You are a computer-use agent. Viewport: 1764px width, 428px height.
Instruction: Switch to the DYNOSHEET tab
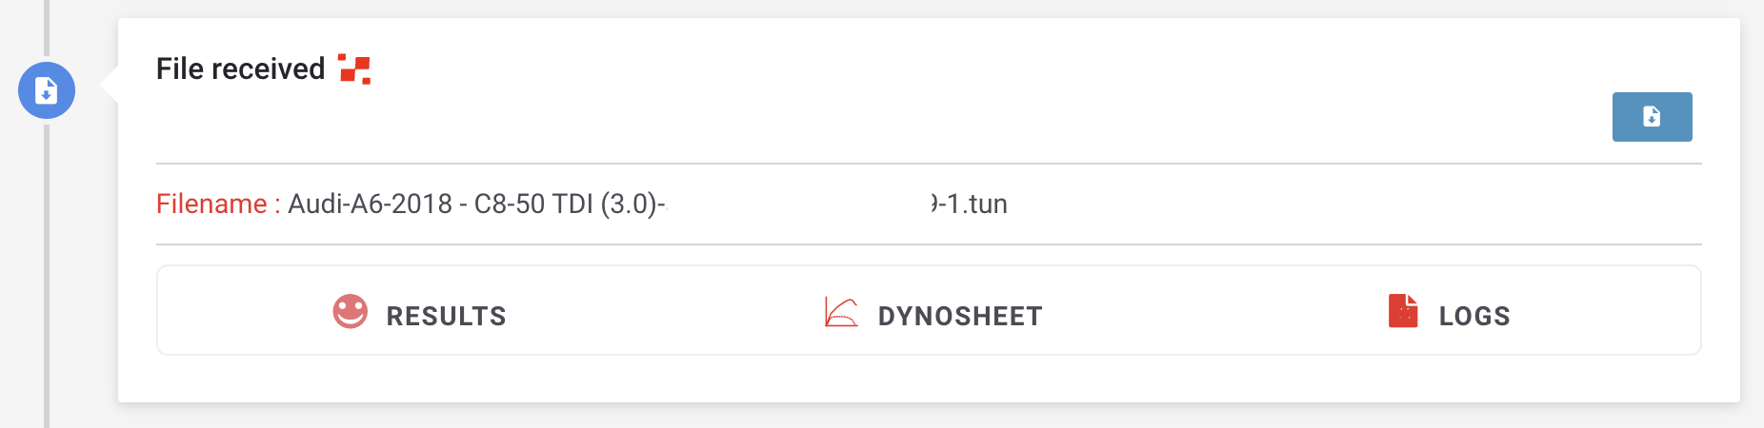coord(960,316)
